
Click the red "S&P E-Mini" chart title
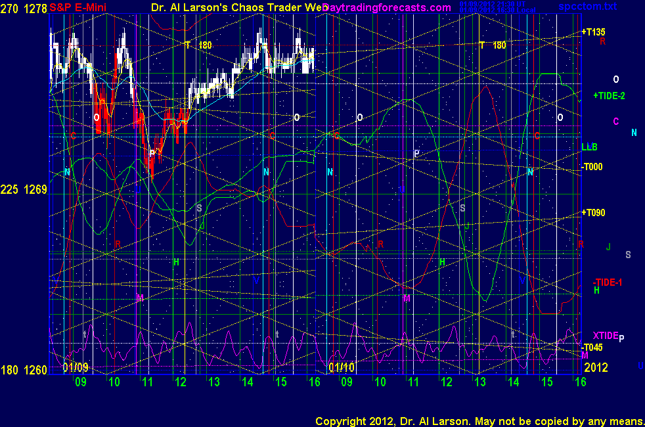78,7
